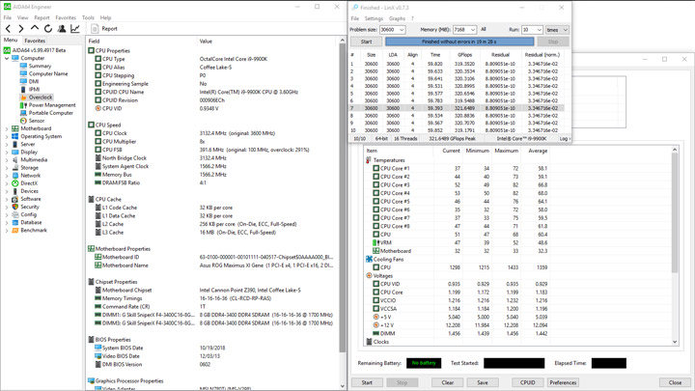Screen dimensions: 695x391
Task: Expand the Display tree node
Action: pyautogui.click(x=7, y=153)
